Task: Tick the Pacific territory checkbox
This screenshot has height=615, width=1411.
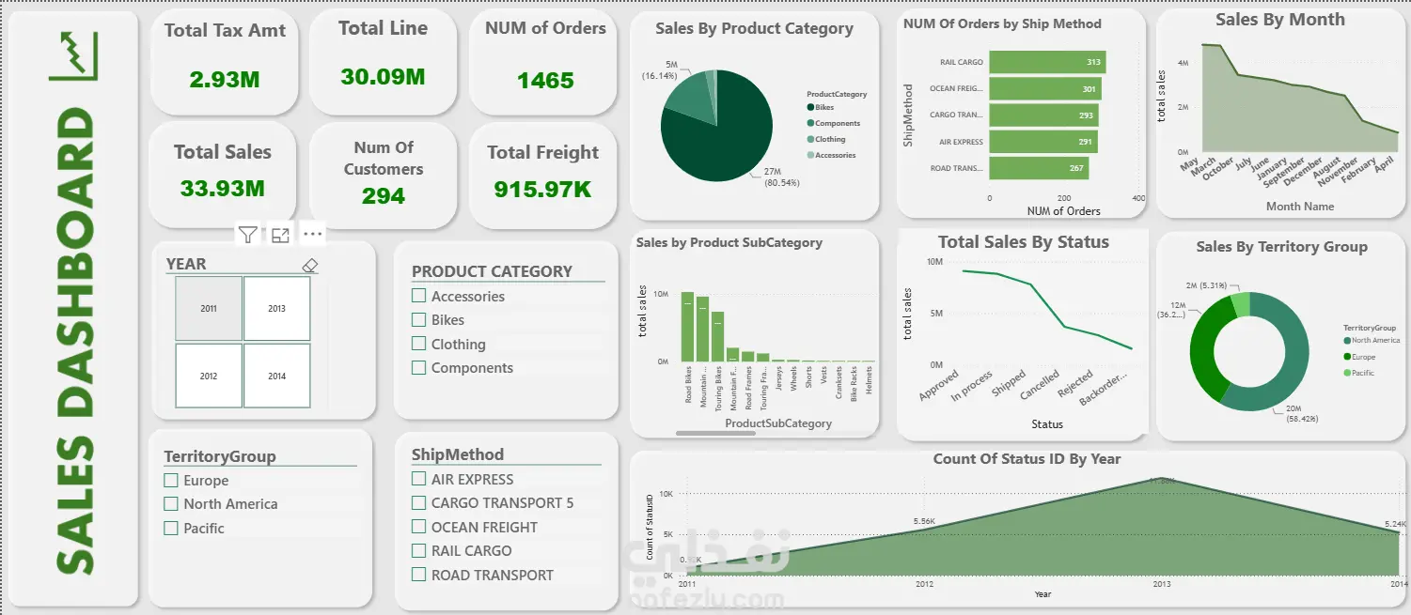Action: 171,528
